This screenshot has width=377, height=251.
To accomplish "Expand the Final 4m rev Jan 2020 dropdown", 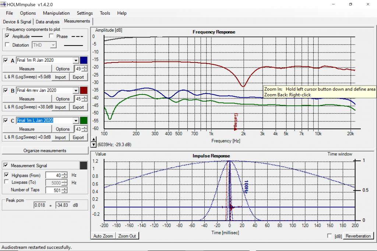I will coord(76,90).
